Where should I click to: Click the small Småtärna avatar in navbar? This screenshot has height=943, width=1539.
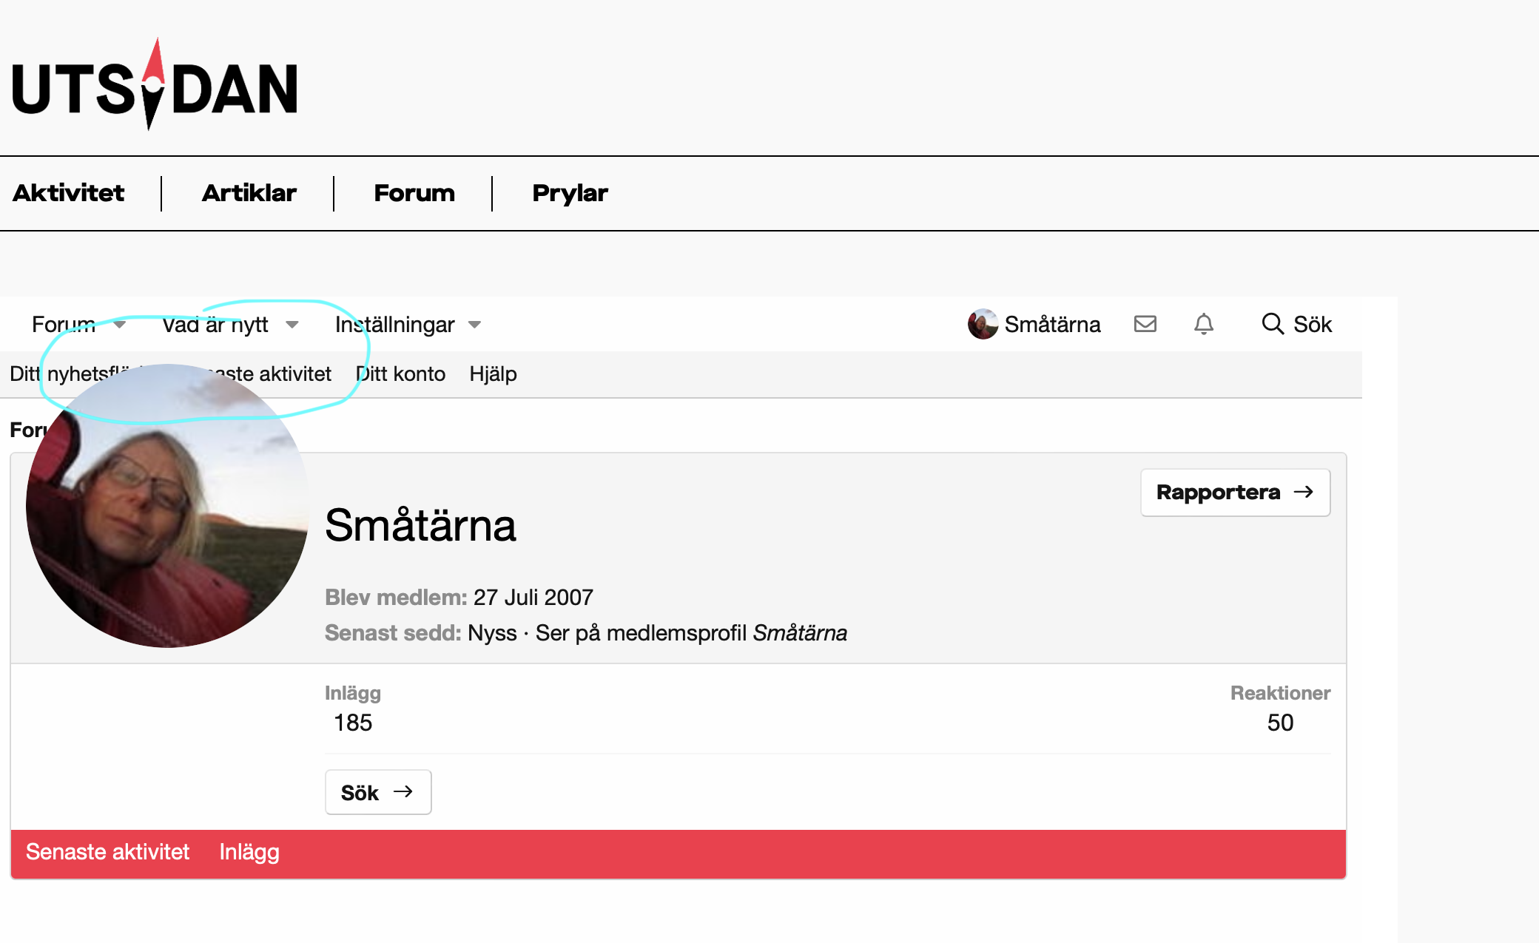(983, 324)
